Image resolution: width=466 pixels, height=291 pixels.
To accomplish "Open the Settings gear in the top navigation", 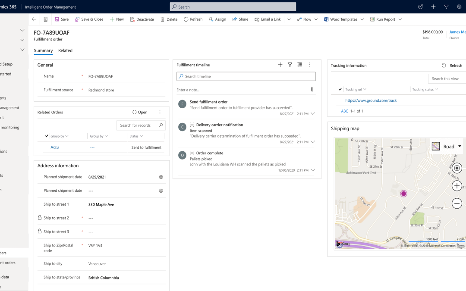I will (x=459, y=6).
